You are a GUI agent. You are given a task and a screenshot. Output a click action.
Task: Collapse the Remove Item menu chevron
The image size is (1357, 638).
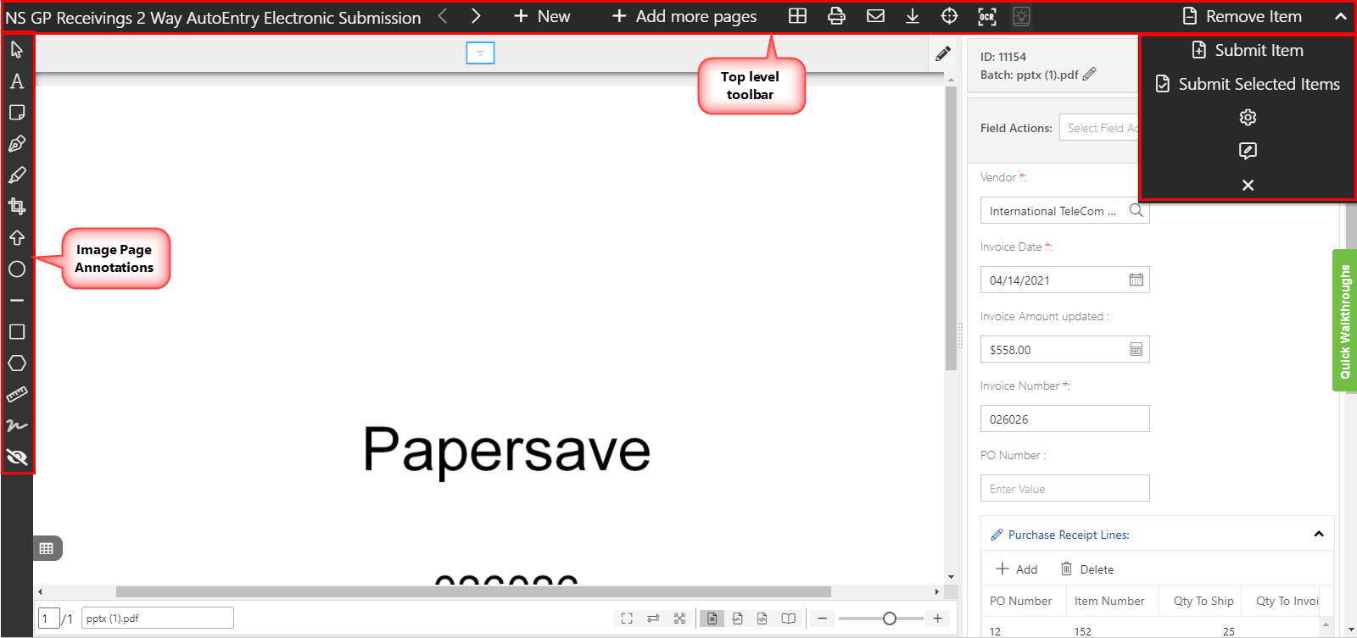pyautogui.click(x=1340, y=16)
